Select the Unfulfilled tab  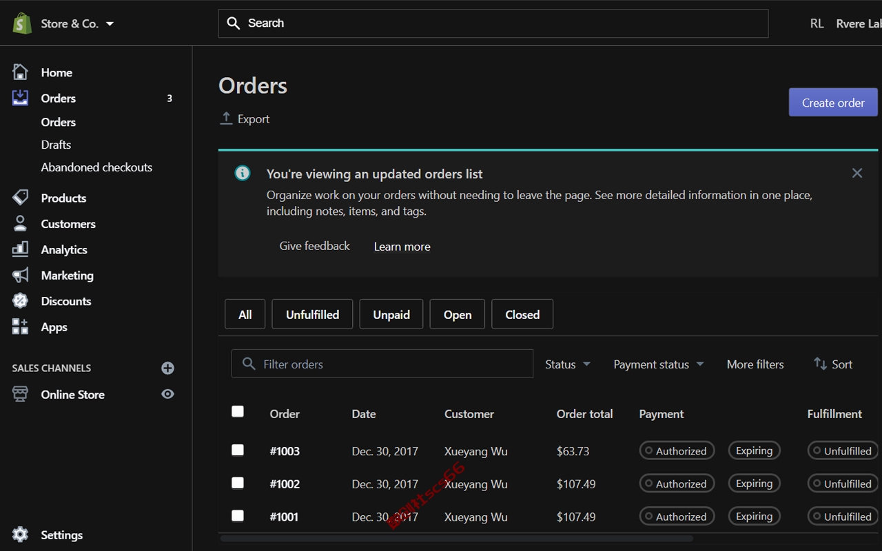(x=312, y=314)
